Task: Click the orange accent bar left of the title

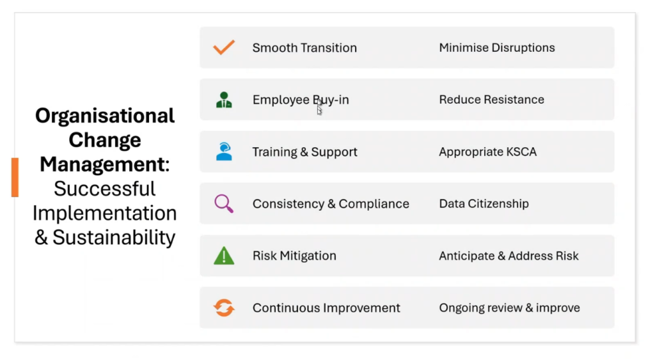Action: pyautogui.click(x=15, y=177)
